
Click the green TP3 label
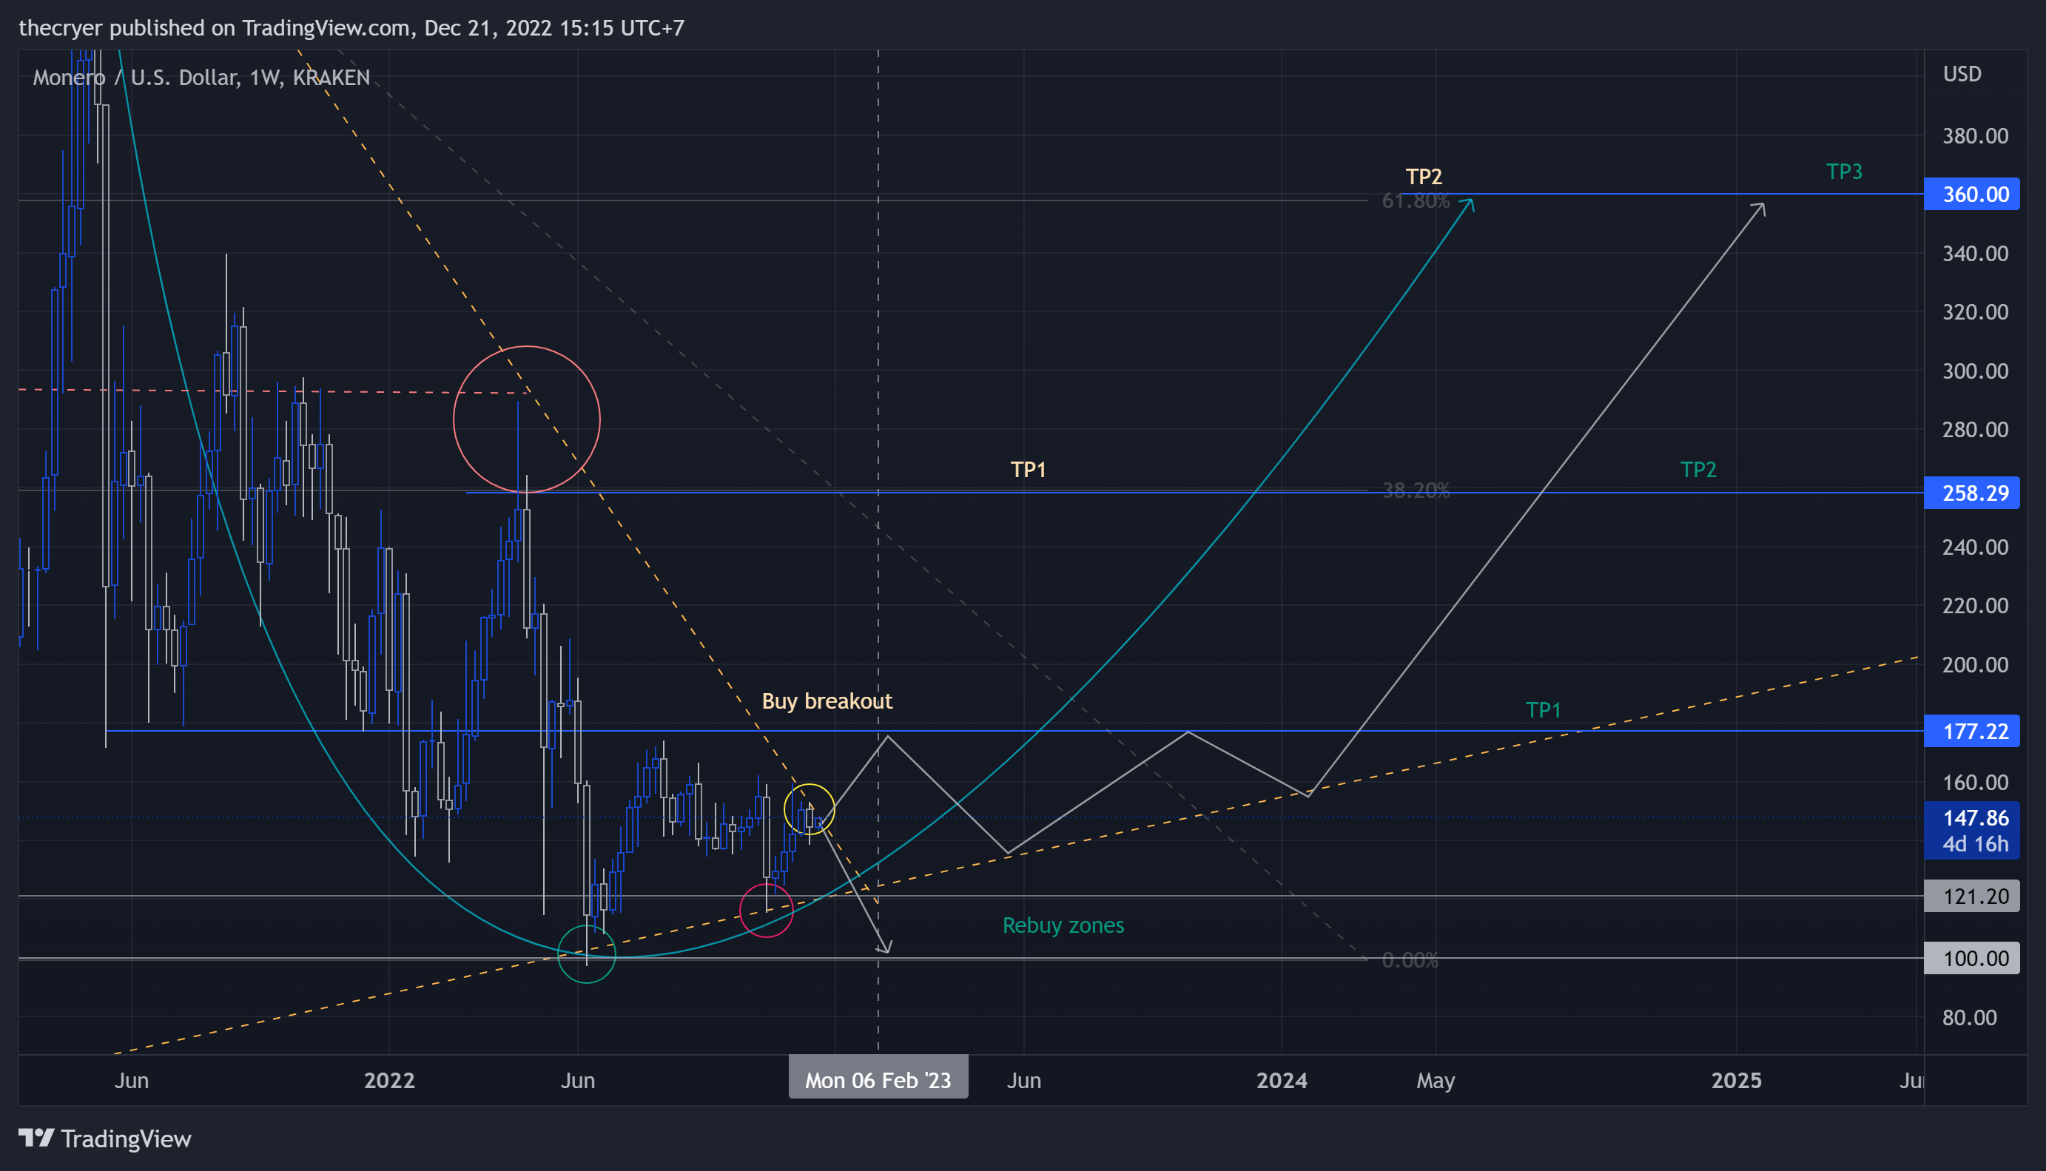pyautogui.click(x=1844, y=172)
